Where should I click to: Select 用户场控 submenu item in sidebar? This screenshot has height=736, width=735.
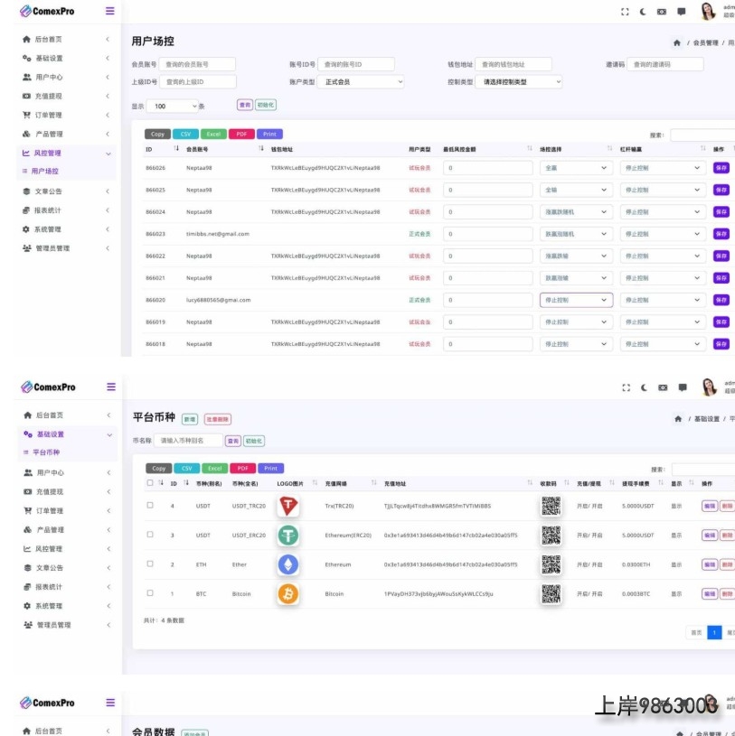tap(44, 172)
